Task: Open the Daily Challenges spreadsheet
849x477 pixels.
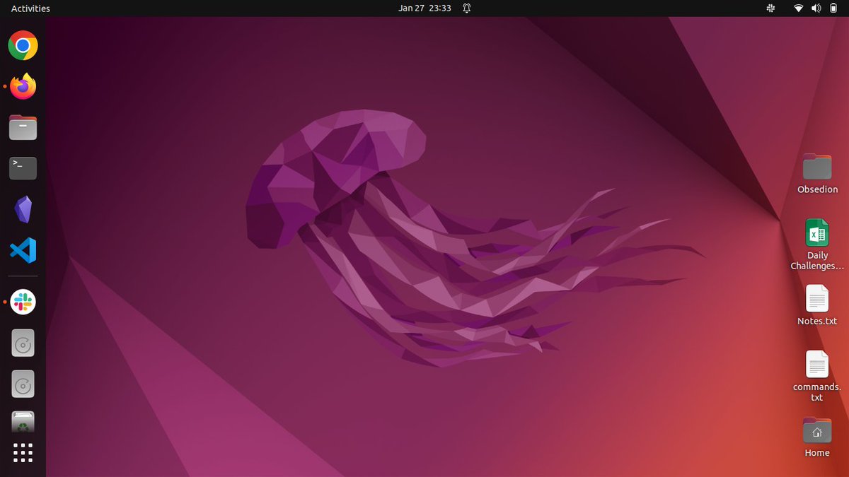Action: (817, 233)
